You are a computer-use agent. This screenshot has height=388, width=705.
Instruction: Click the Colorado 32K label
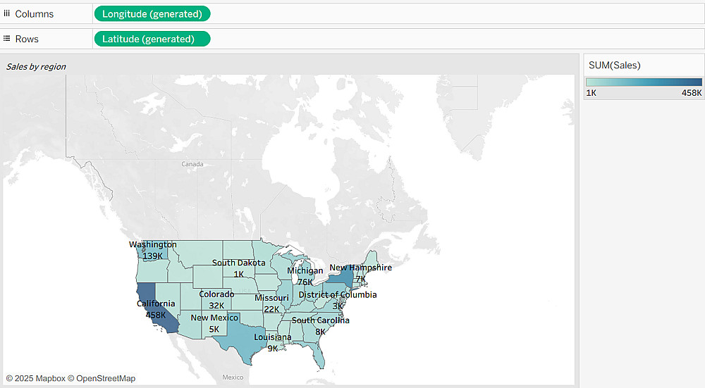[216, 299]
